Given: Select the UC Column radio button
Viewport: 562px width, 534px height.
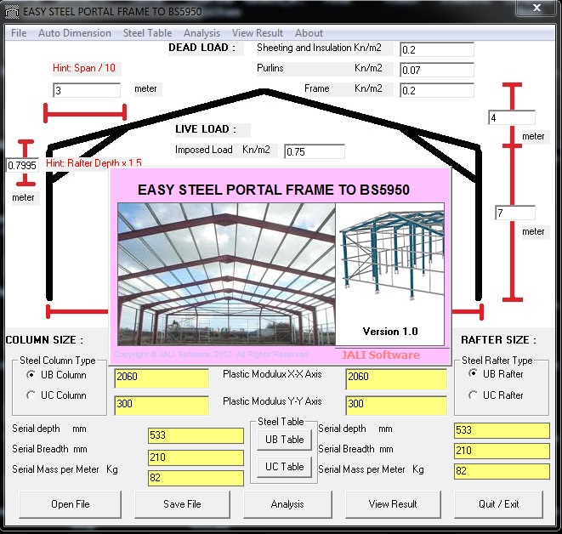Looking at the screenshot, I should pos(31,395).
